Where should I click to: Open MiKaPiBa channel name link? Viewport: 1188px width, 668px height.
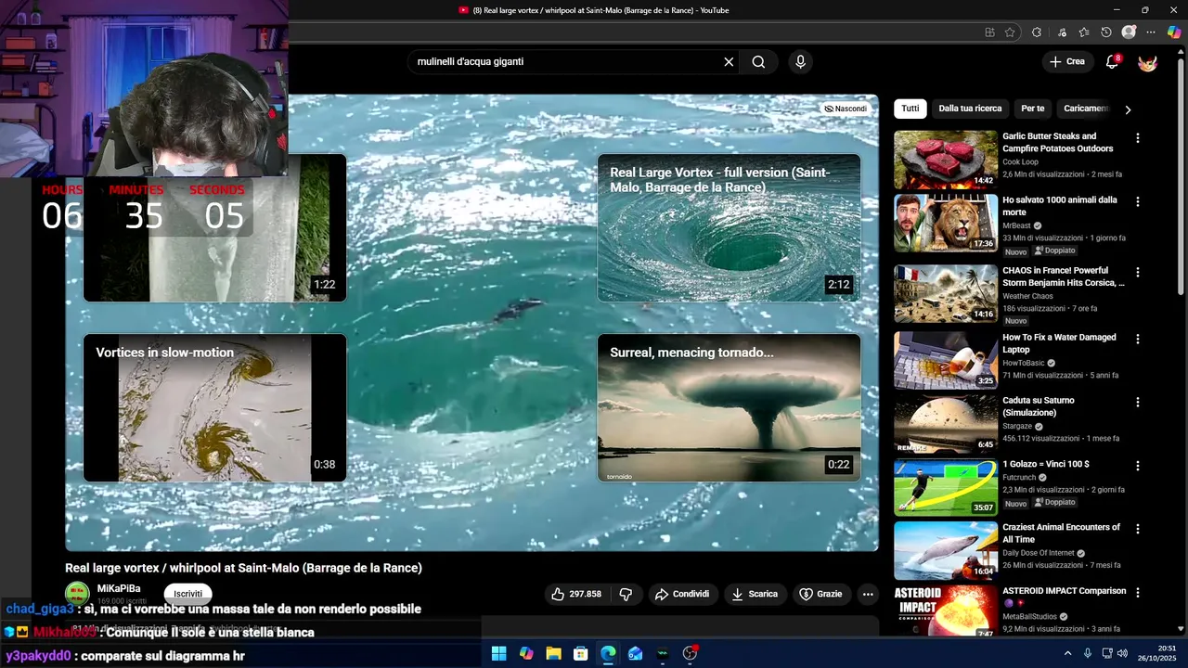119,588
